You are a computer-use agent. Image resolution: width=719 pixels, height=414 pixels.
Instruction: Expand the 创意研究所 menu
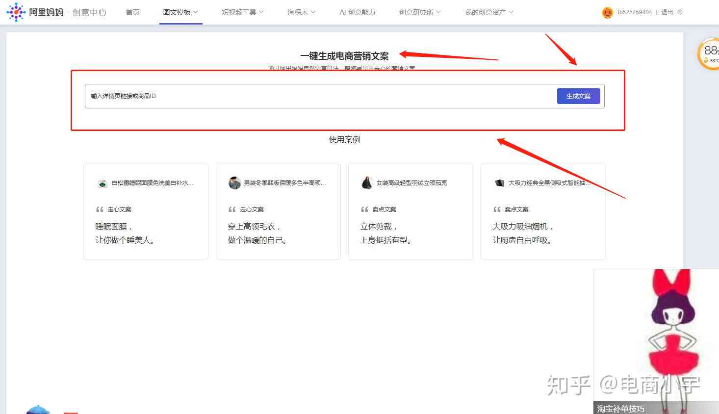coord(419,12)
